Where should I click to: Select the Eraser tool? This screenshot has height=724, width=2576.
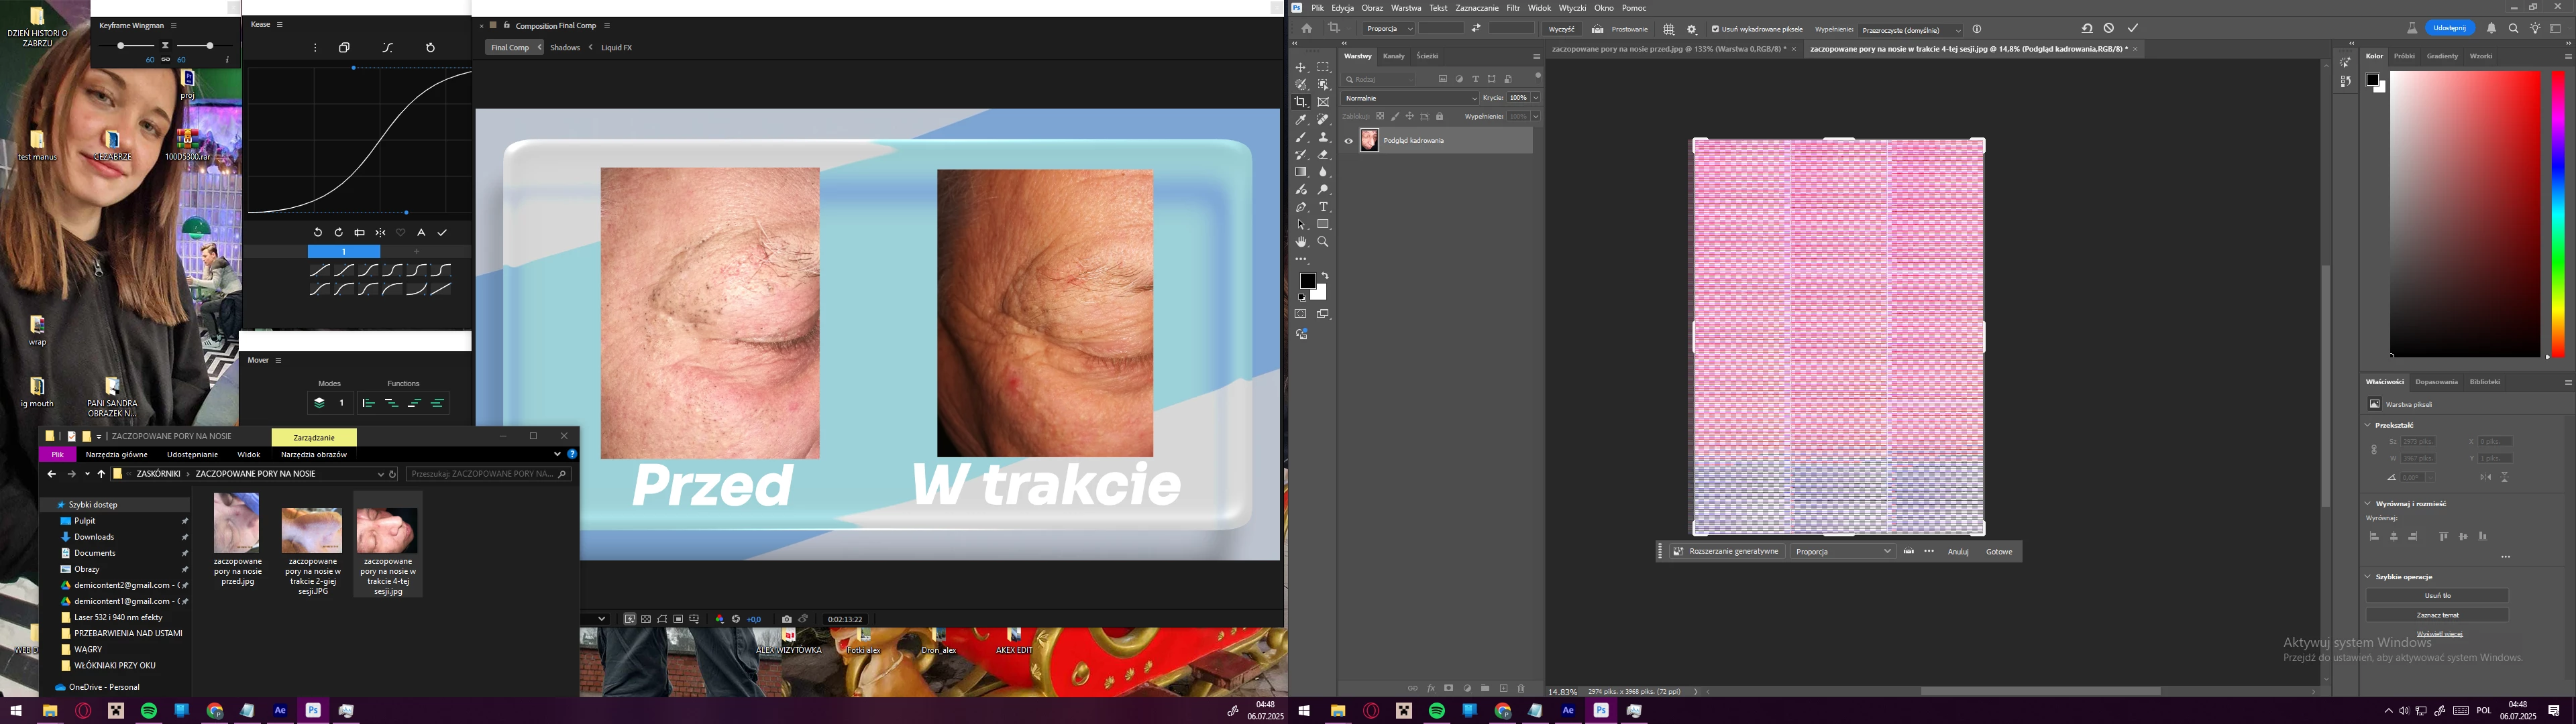(1323, 155)
